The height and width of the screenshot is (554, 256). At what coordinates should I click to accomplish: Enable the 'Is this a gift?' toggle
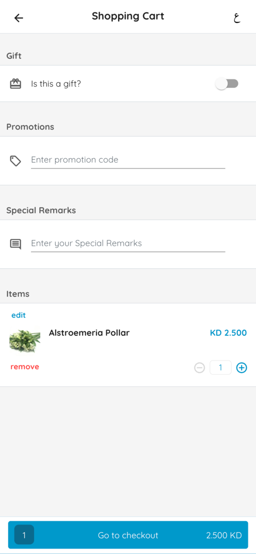pyautogui.click(x=227, y=84)
